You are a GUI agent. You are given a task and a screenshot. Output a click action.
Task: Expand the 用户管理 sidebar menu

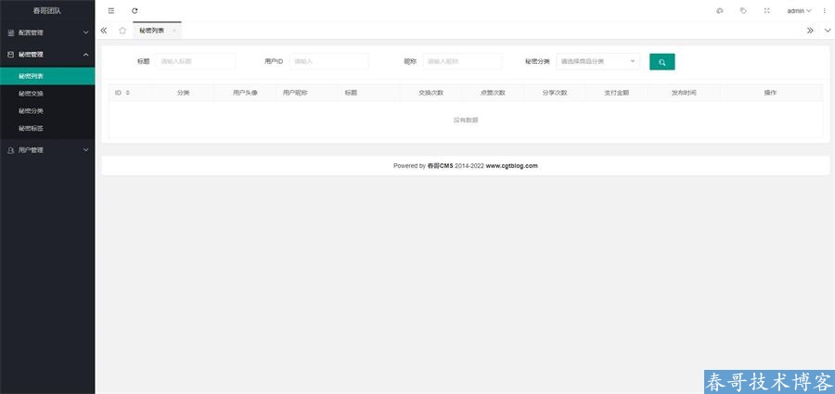(47, 149)
